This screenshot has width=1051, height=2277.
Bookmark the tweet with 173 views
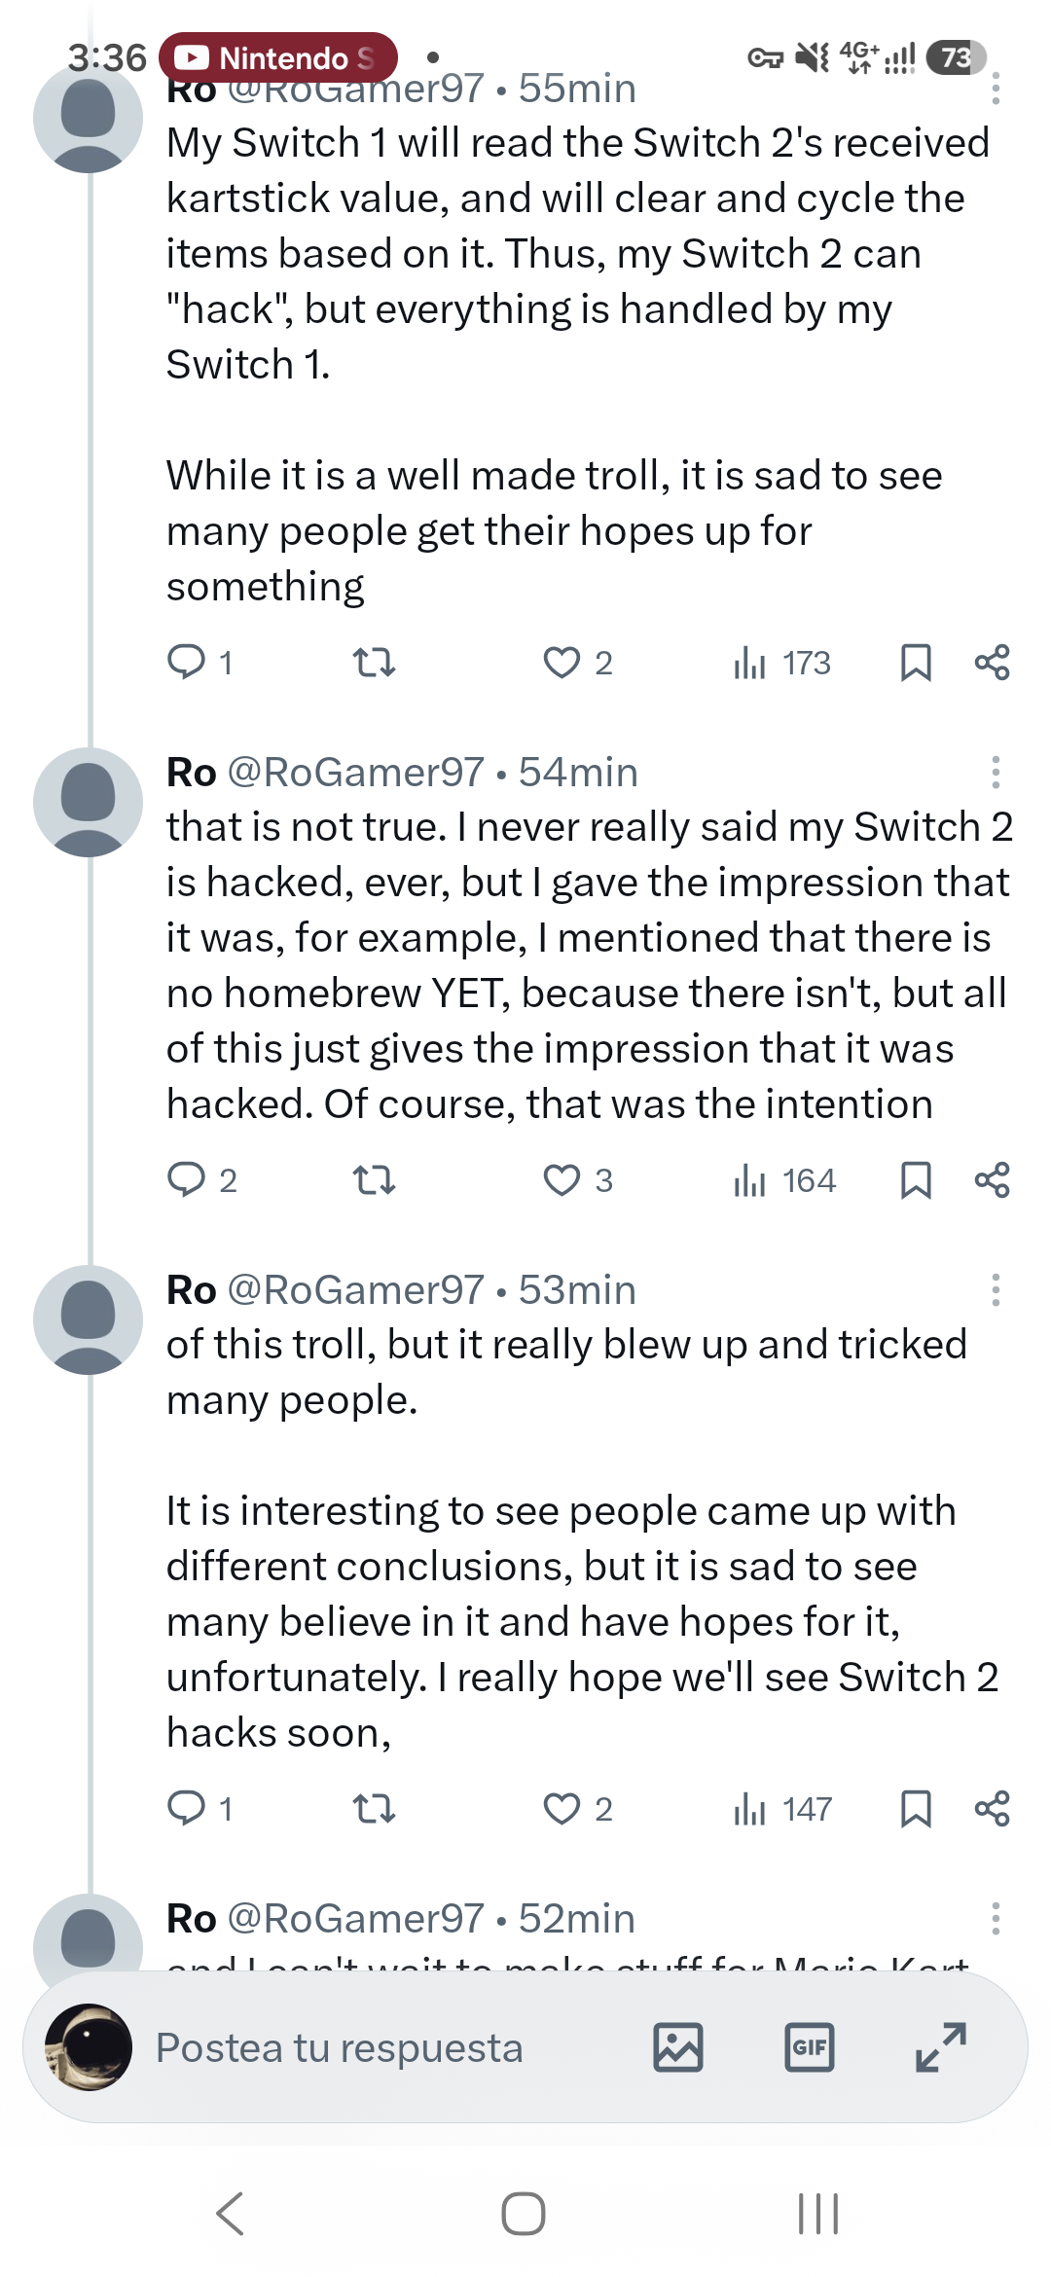click(x=916, y=663)
